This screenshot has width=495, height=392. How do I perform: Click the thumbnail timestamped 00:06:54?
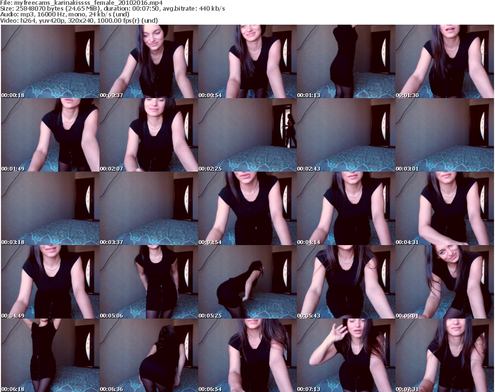click(247, 355)
